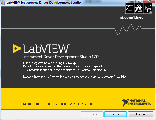Click the installer icon in title bar
Image resolution: width=156 pixels, height=120 pixels.
tap(3, 2)
